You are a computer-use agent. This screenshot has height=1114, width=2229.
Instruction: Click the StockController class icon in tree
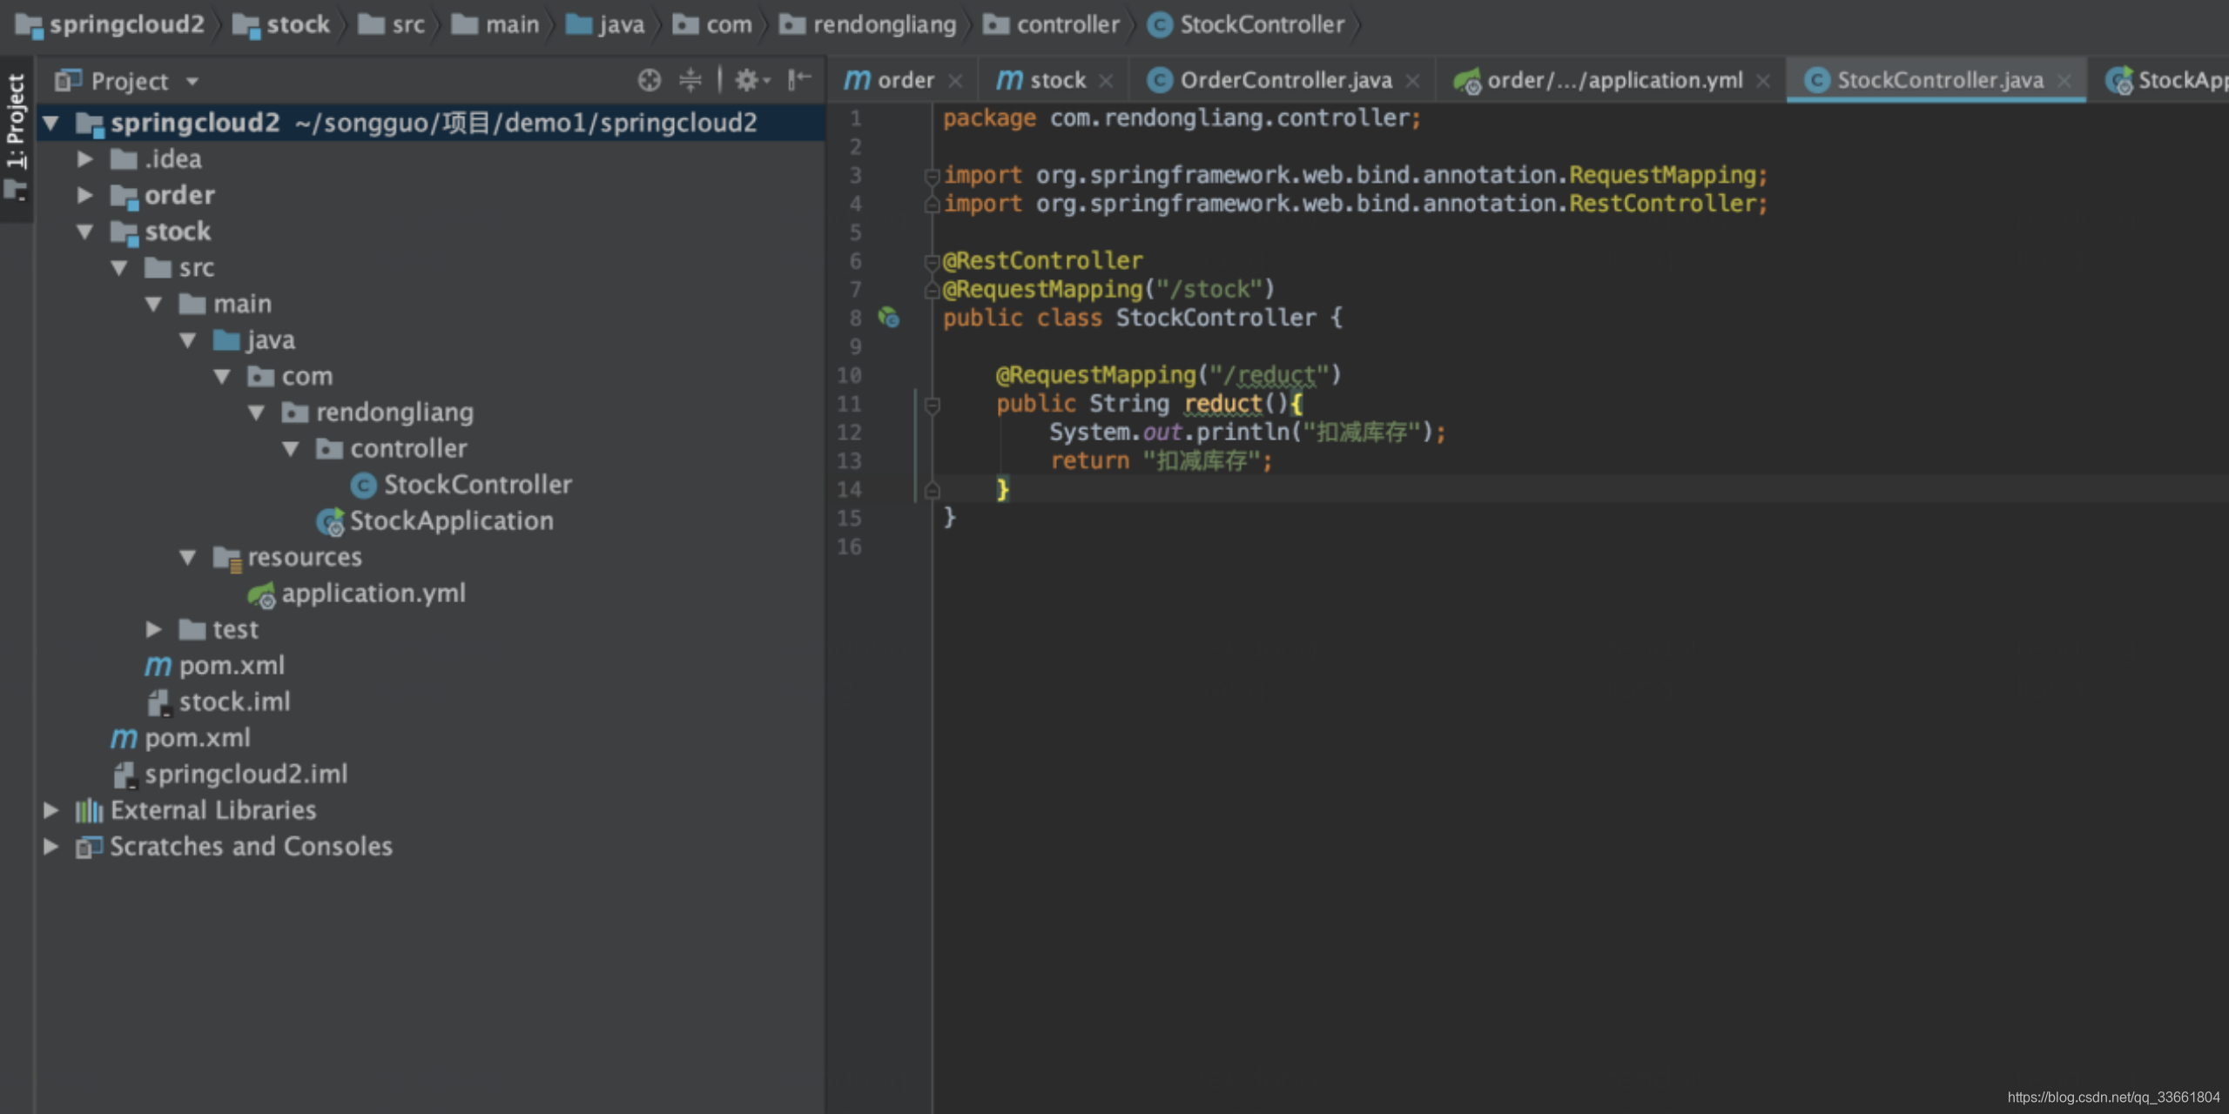363,485
